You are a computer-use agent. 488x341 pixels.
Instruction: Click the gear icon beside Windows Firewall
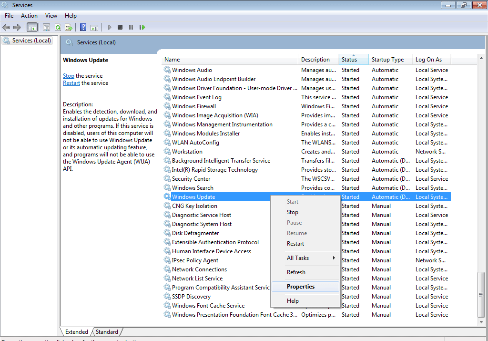167,106
